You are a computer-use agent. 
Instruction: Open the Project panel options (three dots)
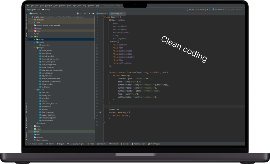pyautogui.click(x=90, y=13)
